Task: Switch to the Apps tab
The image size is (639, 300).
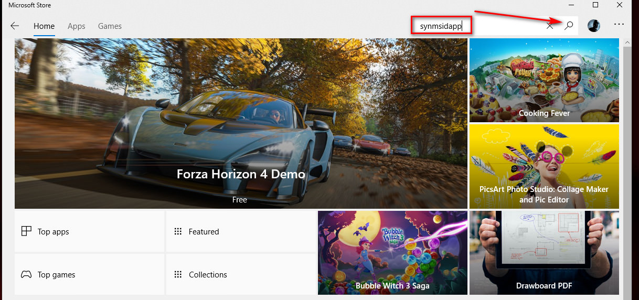Action: 77,26
